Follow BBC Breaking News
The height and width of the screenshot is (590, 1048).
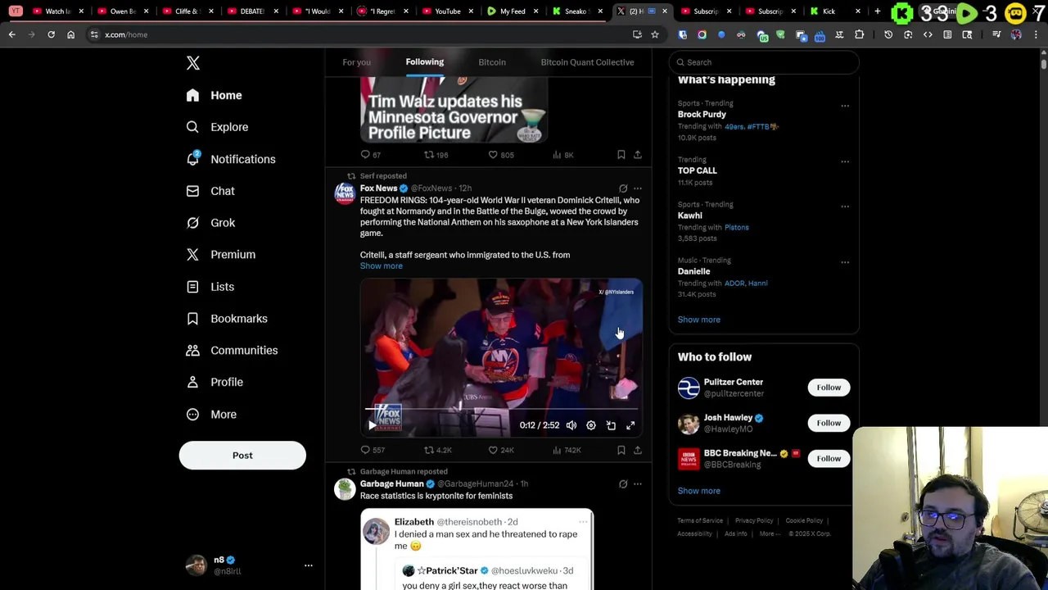(829, 459)
